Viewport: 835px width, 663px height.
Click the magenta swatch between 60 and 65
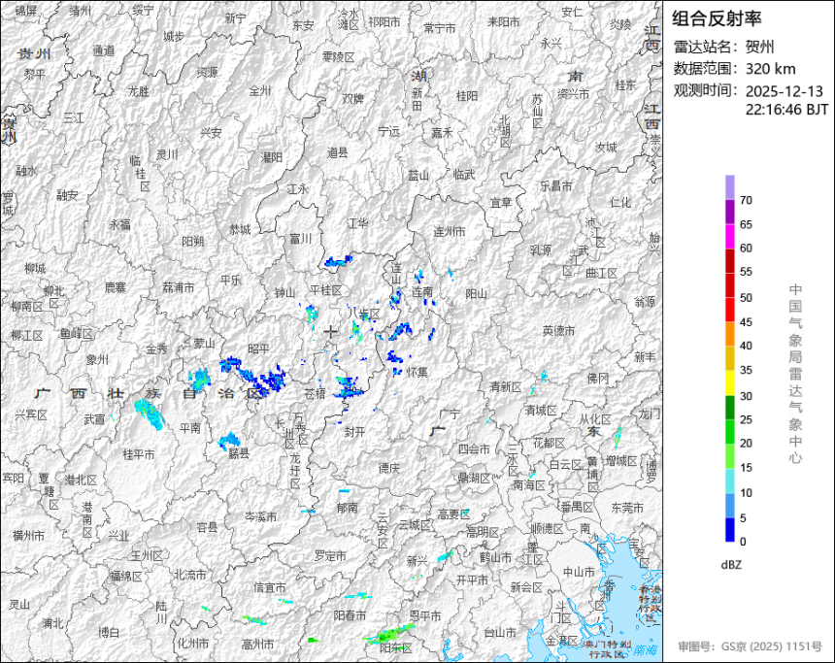(x=729, y=237)
